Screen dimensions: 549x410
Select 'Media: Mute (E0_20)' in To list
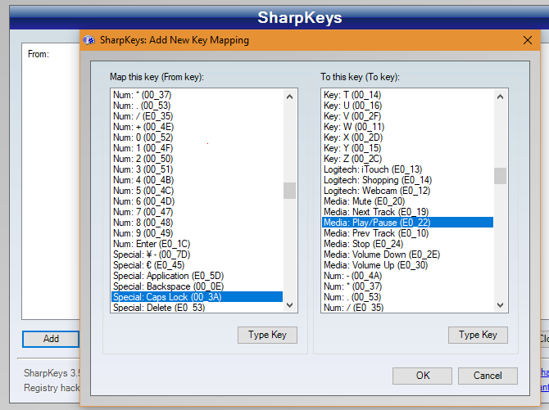tap(407, 201)
